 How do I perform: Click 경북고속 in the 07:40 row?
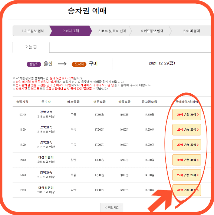pos(46,112)
